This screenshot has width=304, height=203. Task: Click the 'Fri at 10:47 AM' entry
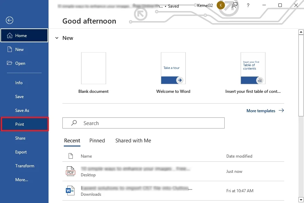pyautogui.click(x=240, y=191)
